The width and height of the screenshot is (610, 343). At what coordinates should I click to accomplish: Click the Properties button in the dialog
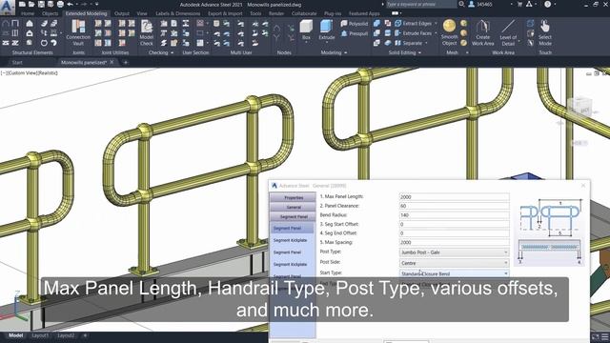(x=294, y=197)
